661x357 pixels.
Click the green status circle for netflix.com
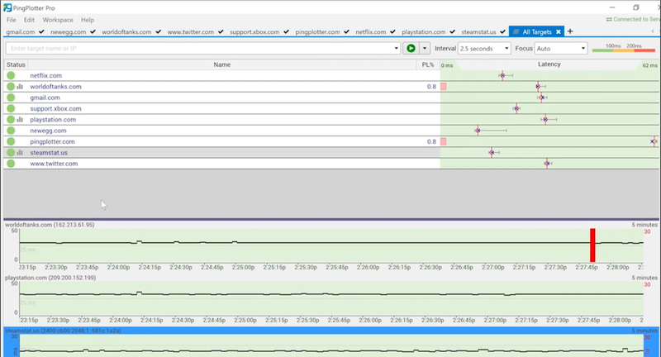click(11, 75)
